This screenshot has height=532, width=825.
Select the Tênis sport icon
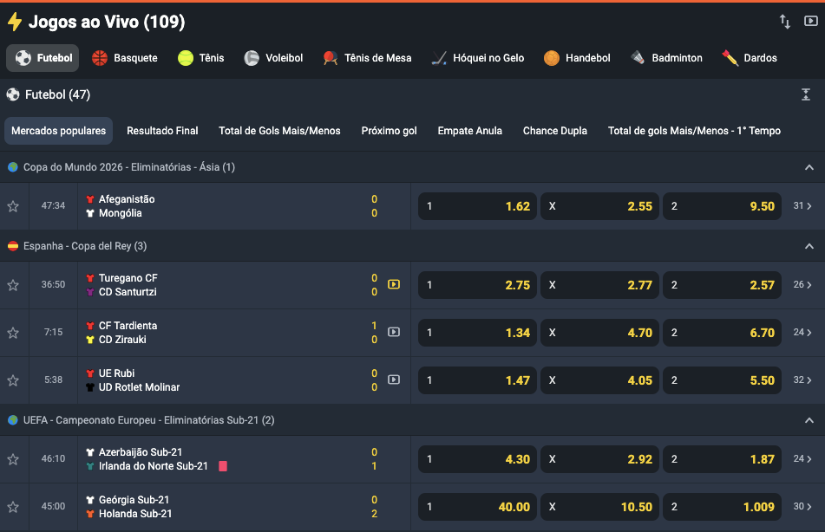[x=186, y=58]
